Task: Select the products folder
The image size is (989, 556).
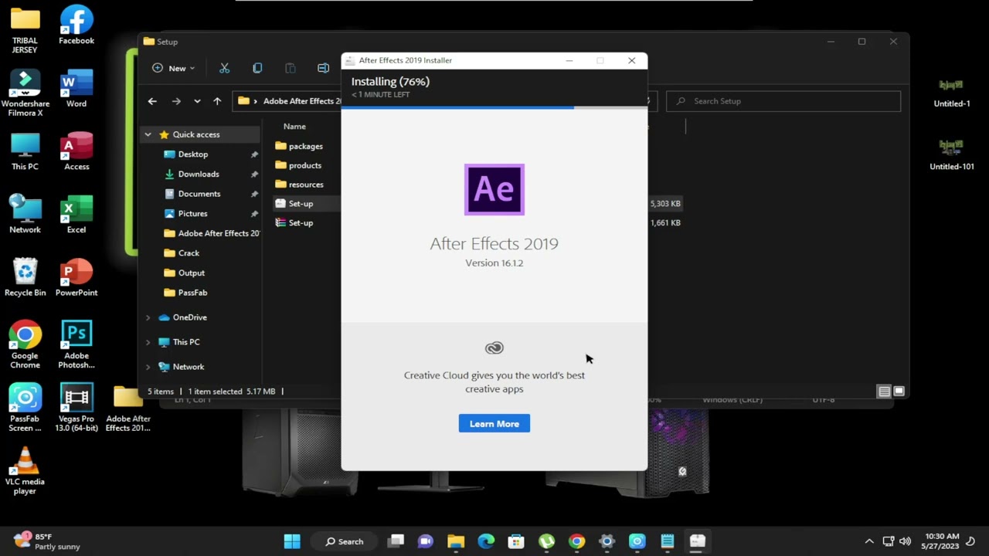Action: coord(304,165)
